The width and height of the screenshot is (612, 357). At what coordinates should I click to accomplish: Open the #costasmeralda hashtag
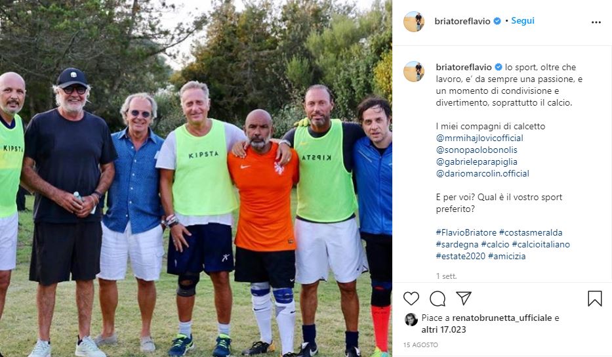coord(531,232)
